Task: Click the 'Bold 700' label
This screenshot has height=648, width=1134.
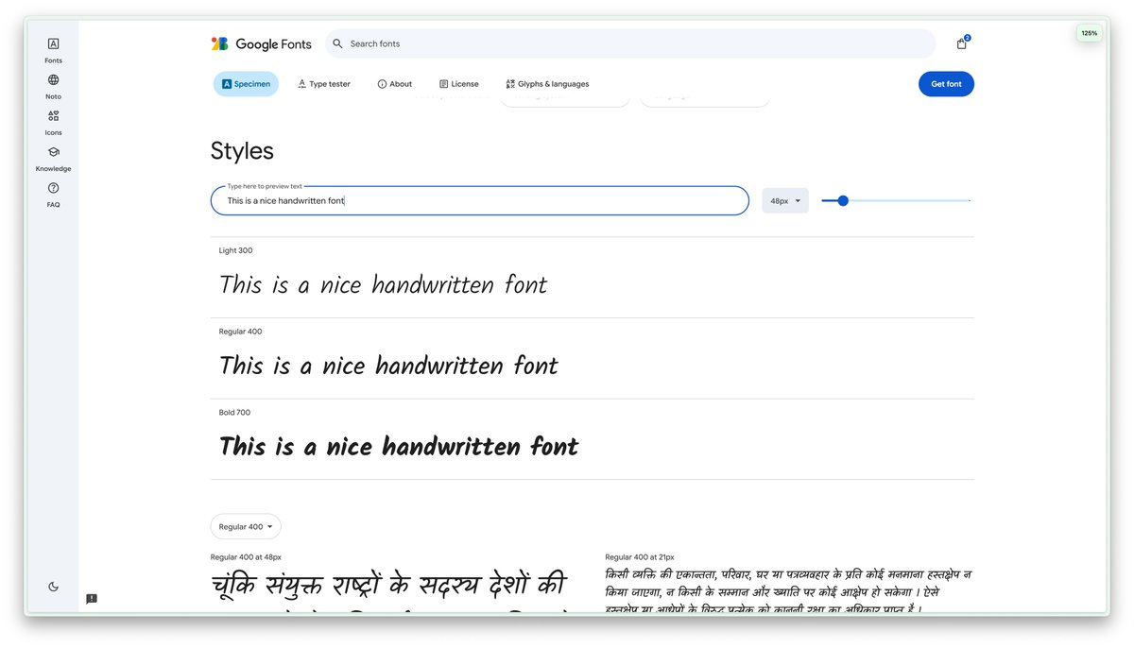Action: coord(234,412)
